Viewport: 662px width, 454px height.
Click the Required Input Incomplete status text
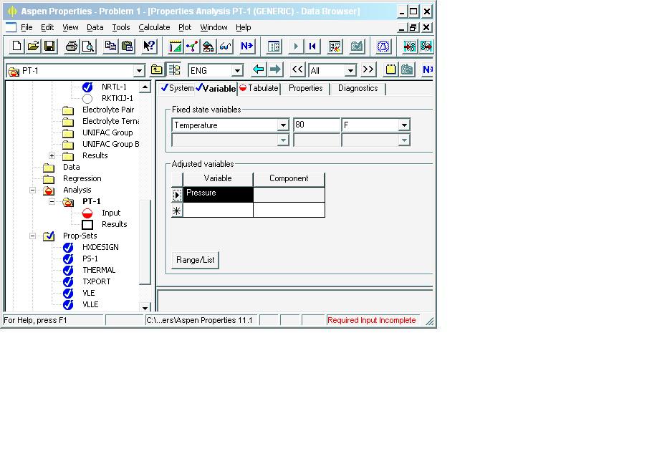coord(372,320)
